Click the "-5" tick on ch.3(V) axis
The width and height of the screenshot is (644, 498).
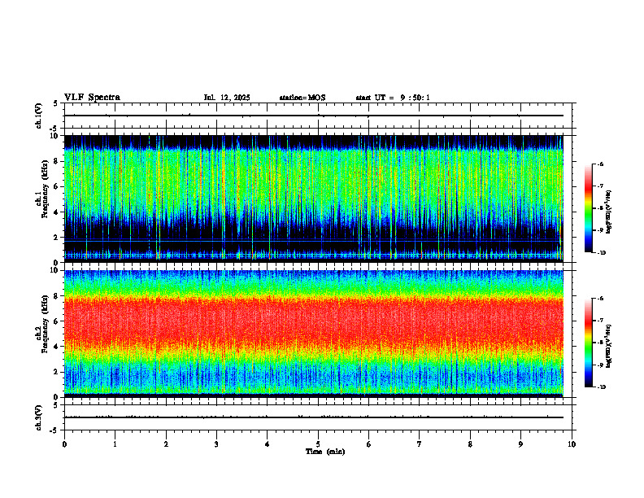(54, 430)
